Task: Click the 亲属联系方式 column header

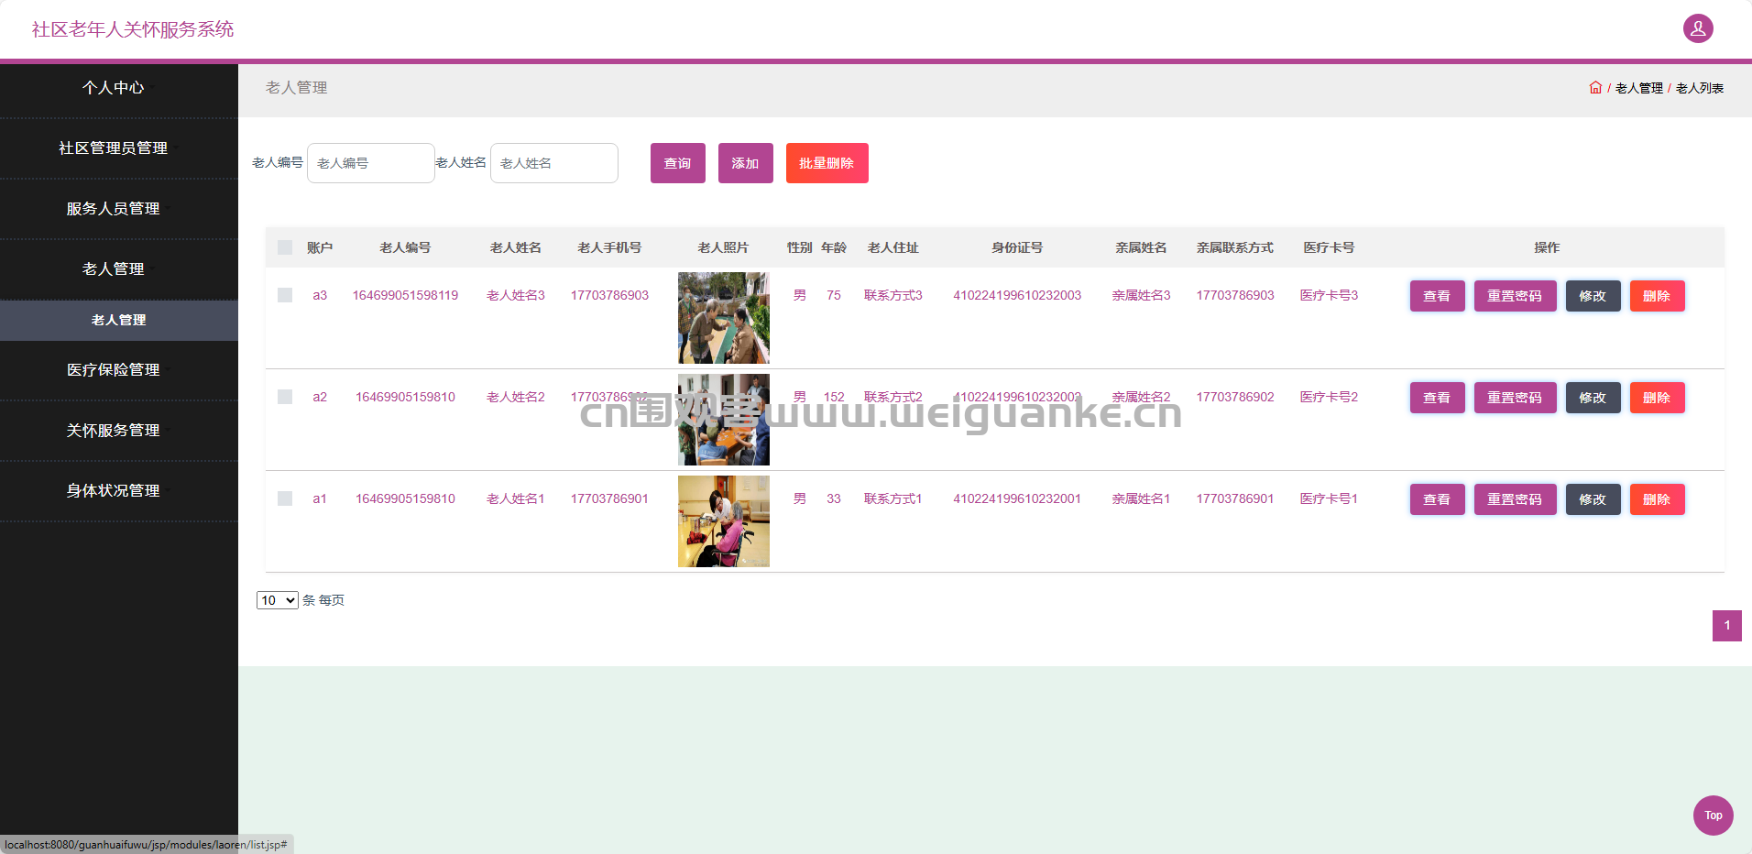Action: pos(1235,247)
